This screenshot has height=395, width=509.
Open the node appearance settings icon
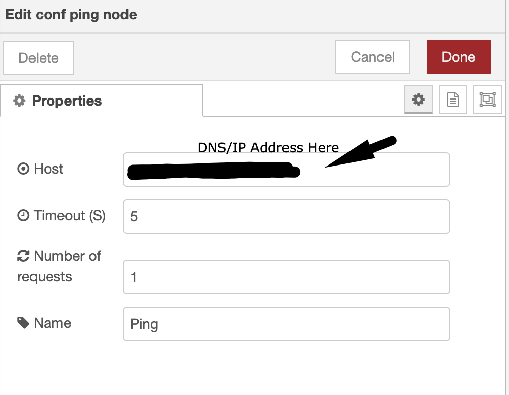tap(488, 100)
